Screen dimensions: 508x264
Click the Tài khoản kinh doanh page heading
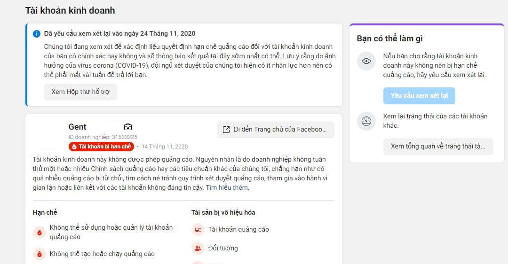[70, 10]
